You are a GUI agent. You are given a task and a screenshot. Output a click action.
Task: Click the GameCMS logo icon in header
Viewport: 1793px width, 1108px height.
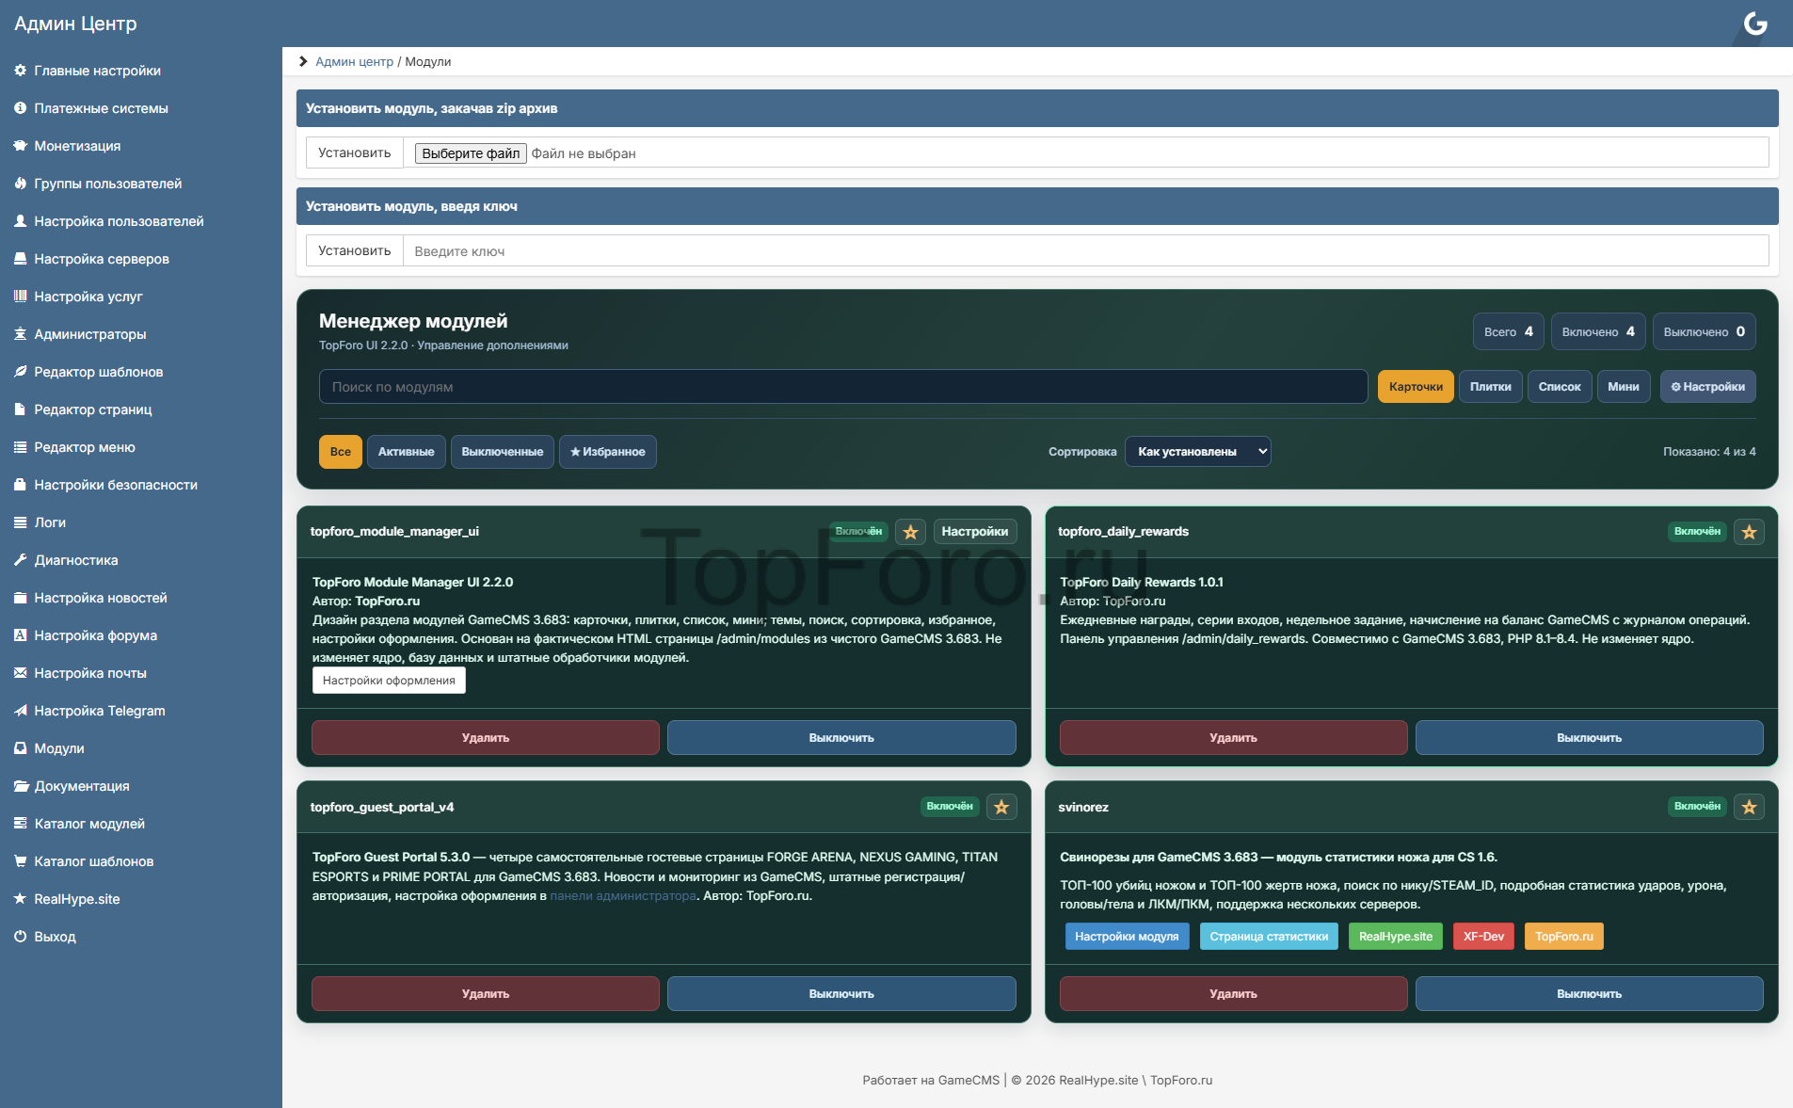[1755, 24]
